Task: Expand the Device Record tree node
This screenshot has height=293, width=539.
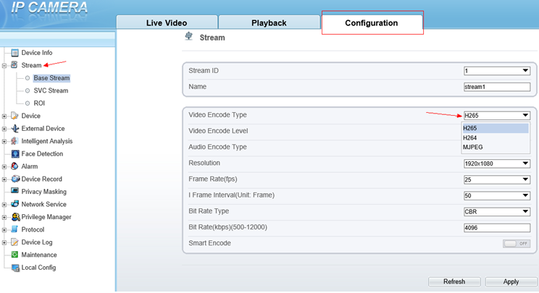Action: (x=5, y=179)
